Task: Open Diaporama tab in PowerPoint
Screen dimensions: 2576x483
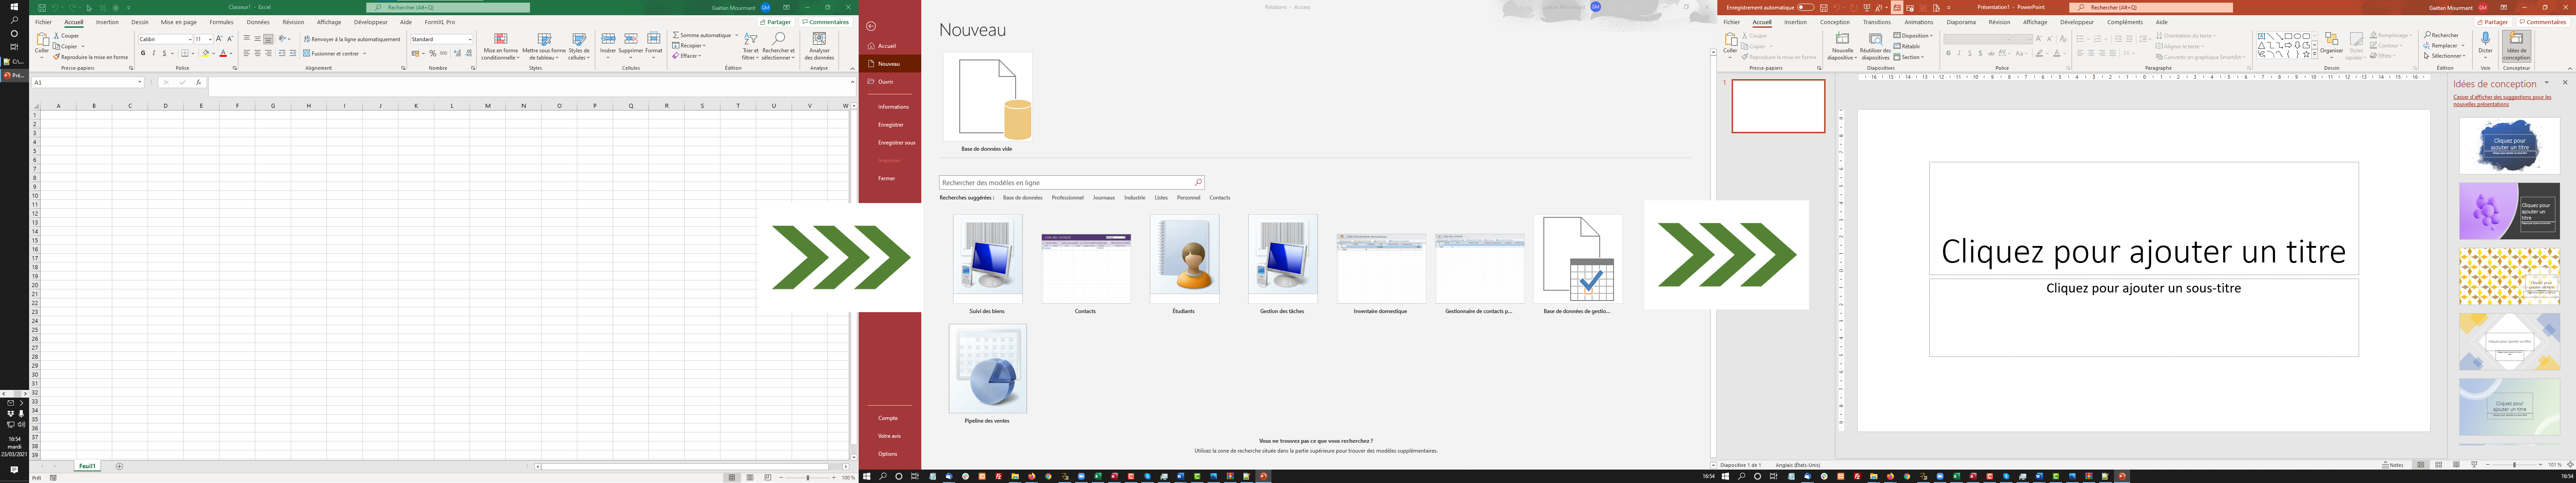Action: coord(1961,22)
